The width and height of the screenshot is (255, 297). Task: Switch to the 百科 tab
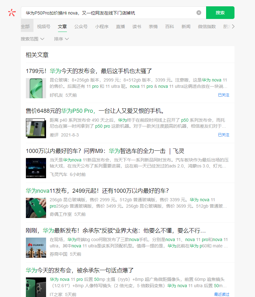tap(170, 27)
